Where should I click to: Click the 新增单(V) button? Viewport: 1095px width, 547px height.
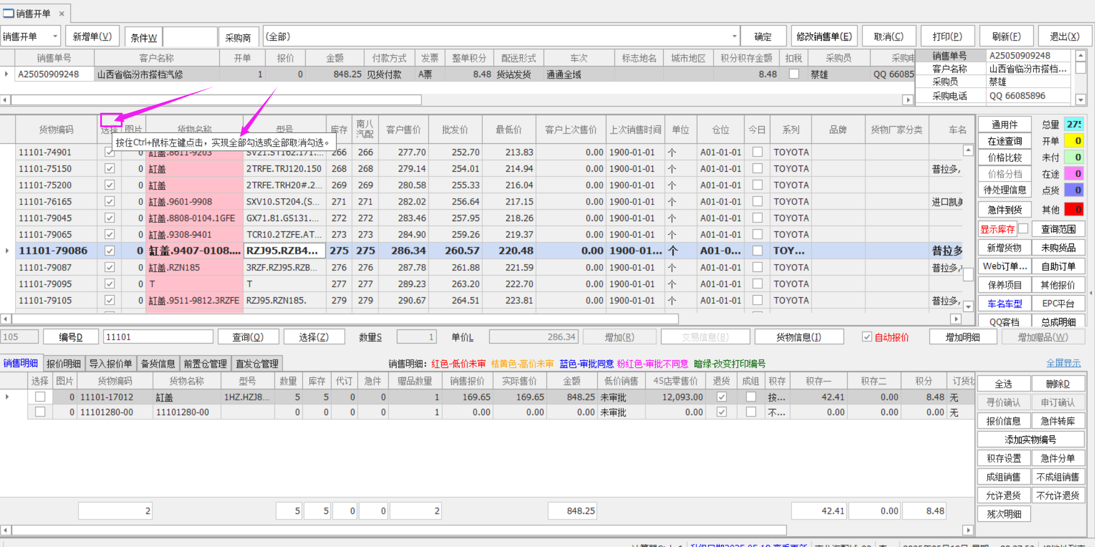(x=92, y=37)
